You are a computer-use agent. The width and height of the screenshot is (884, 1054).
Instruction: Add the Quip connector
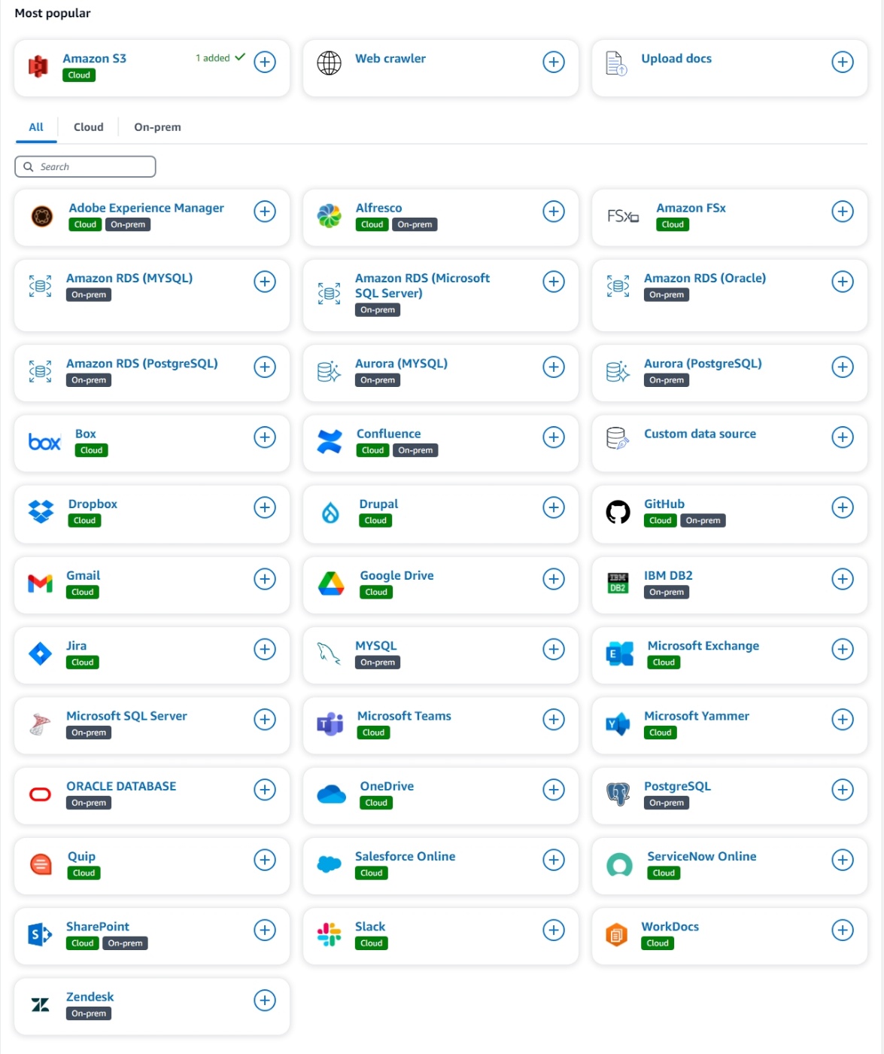click(x=265, y=860)
